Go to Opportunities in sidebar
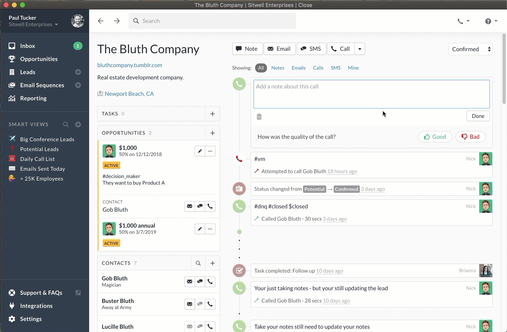Viewport: 507px width, 332px height. point(39,59)
